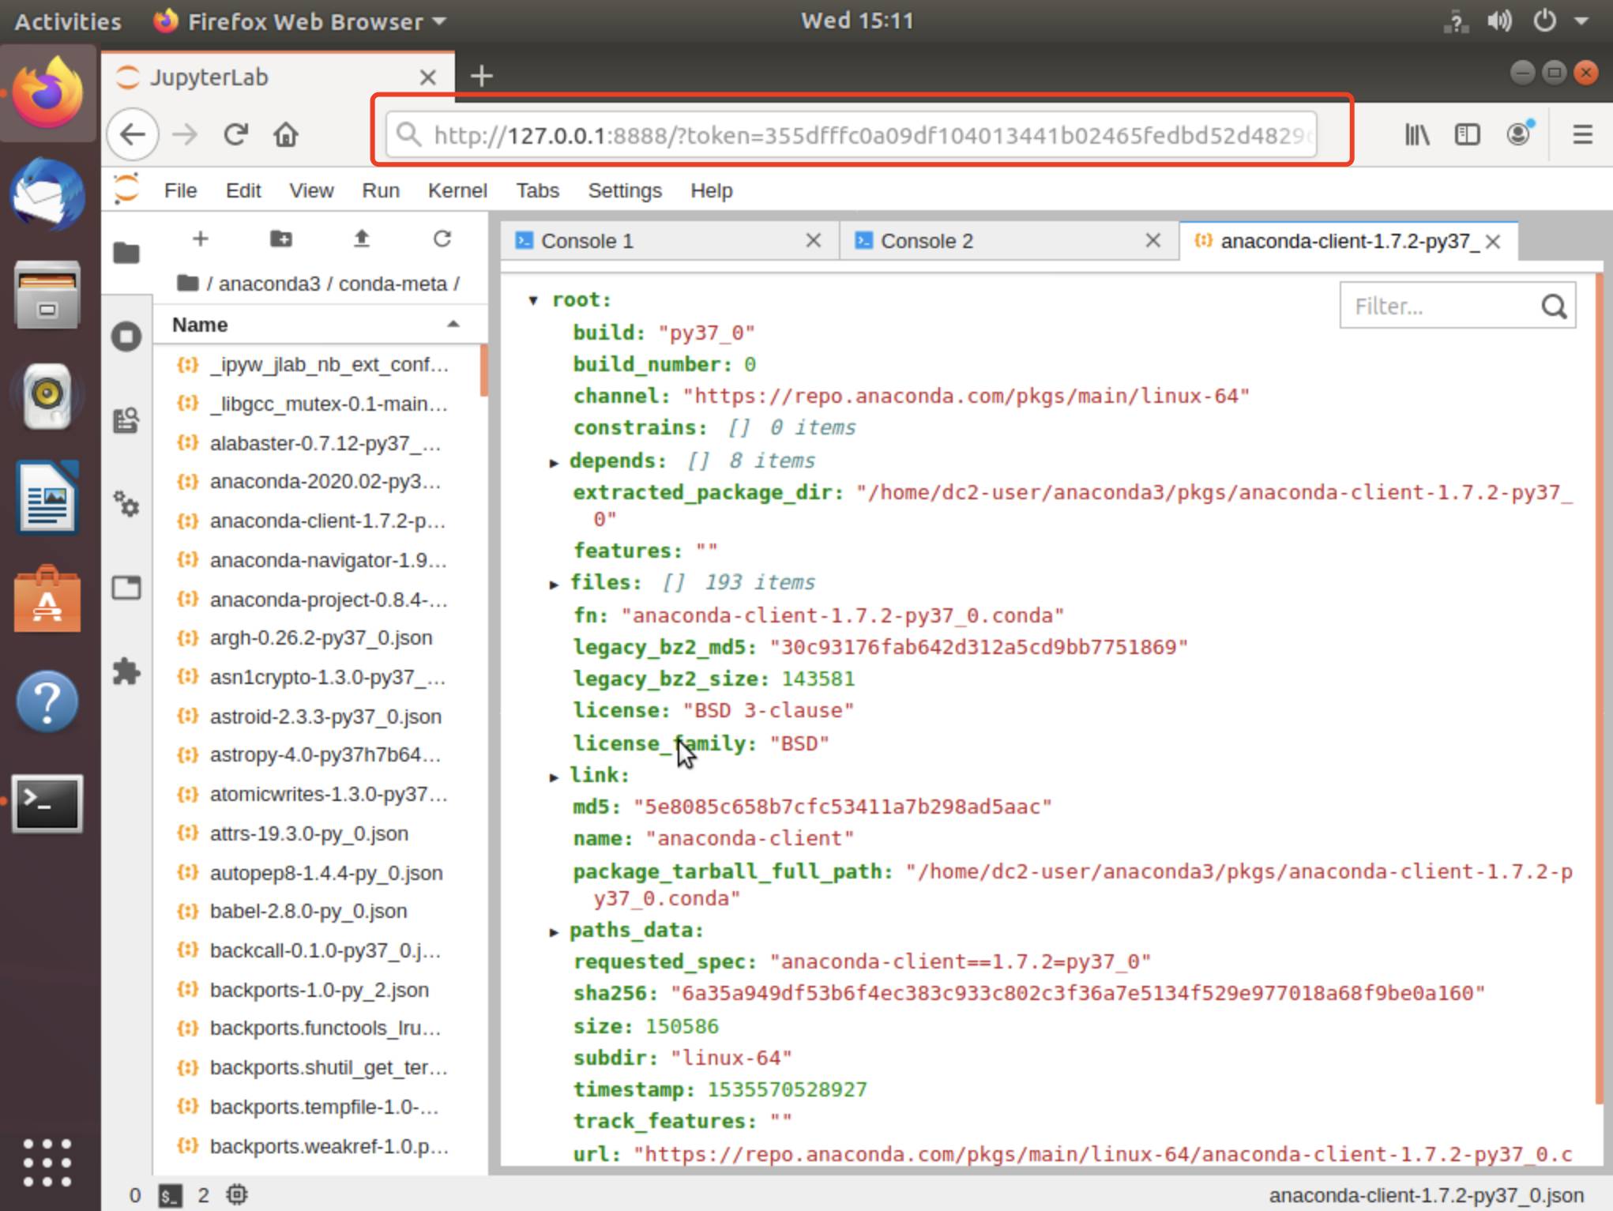This screenshot has width=1613, height=1211.
Task: Expand the paths_data object
Action: (554, 931)
